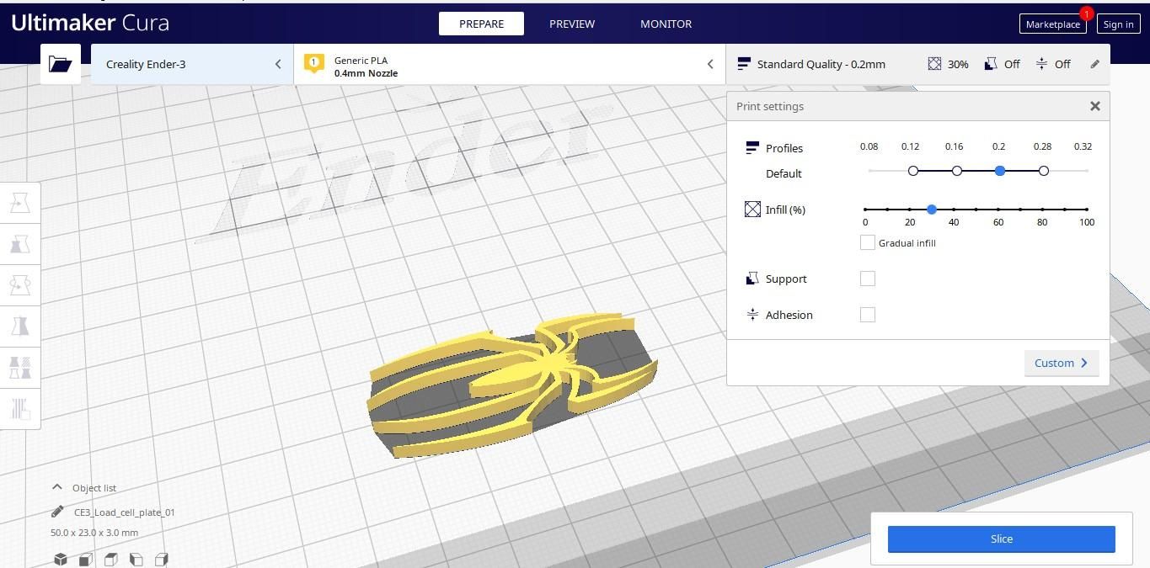Click the Profiles icon in Print settings
Screen dimensions: 1150x568
click(752, 148)
